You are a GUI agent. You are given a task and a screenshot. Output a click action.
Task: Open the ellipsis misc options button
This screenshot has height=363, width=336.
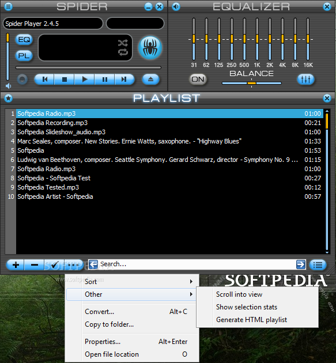[74, 264]
